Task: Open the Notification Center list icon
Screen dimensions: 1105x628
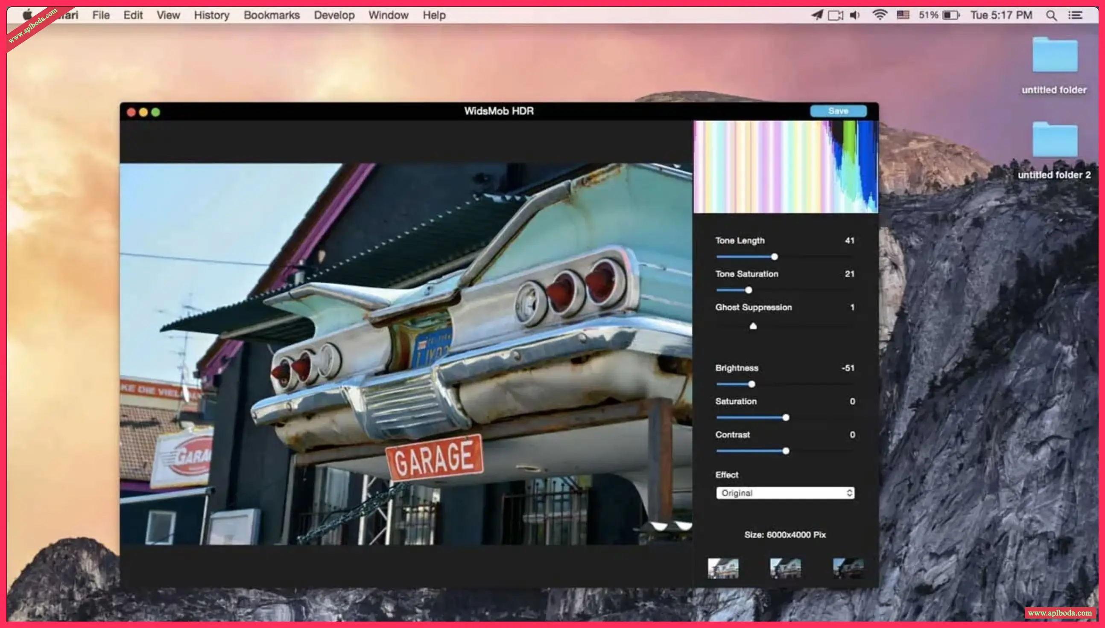Action: [1075, 15]
